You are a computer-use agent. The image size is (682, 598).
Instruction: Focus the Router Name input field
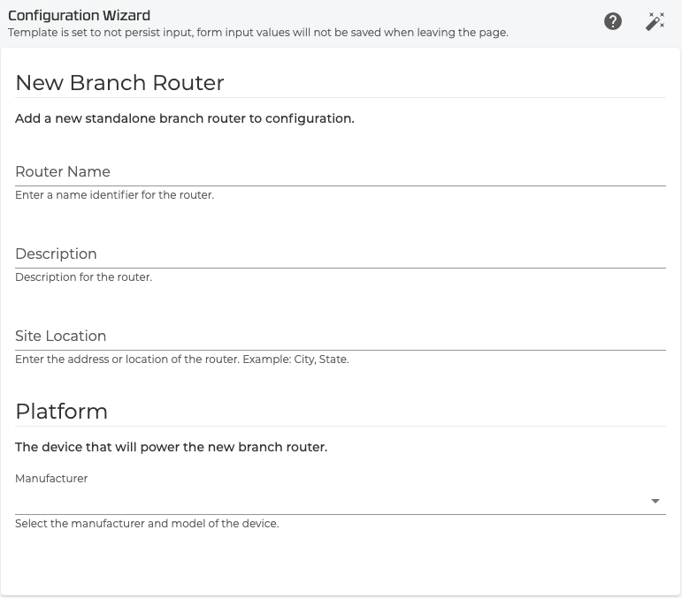tap(340, 171)
